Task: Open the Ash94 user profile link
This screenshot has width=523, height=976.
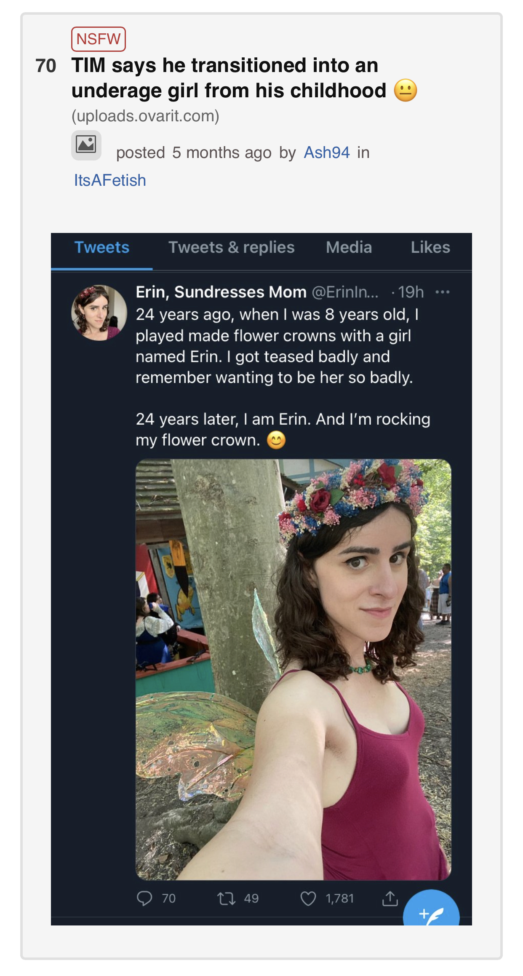Action: (x=327, y=152)
